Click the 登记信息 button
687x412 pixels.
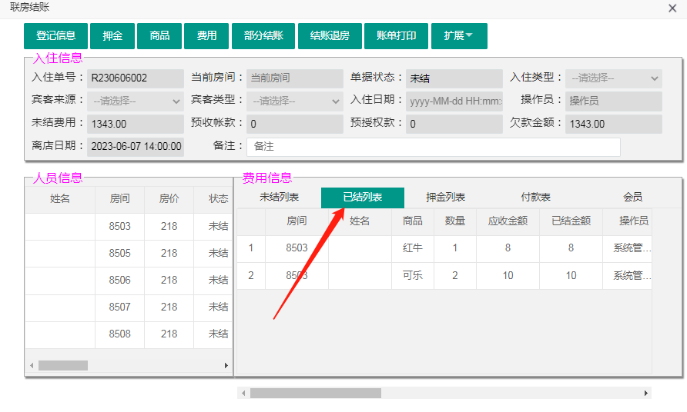point(55,36)
